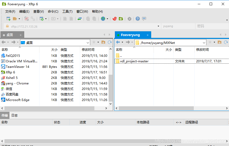
Task: Click the remote pane horizontal scrollbar
Action: [156, 108]
